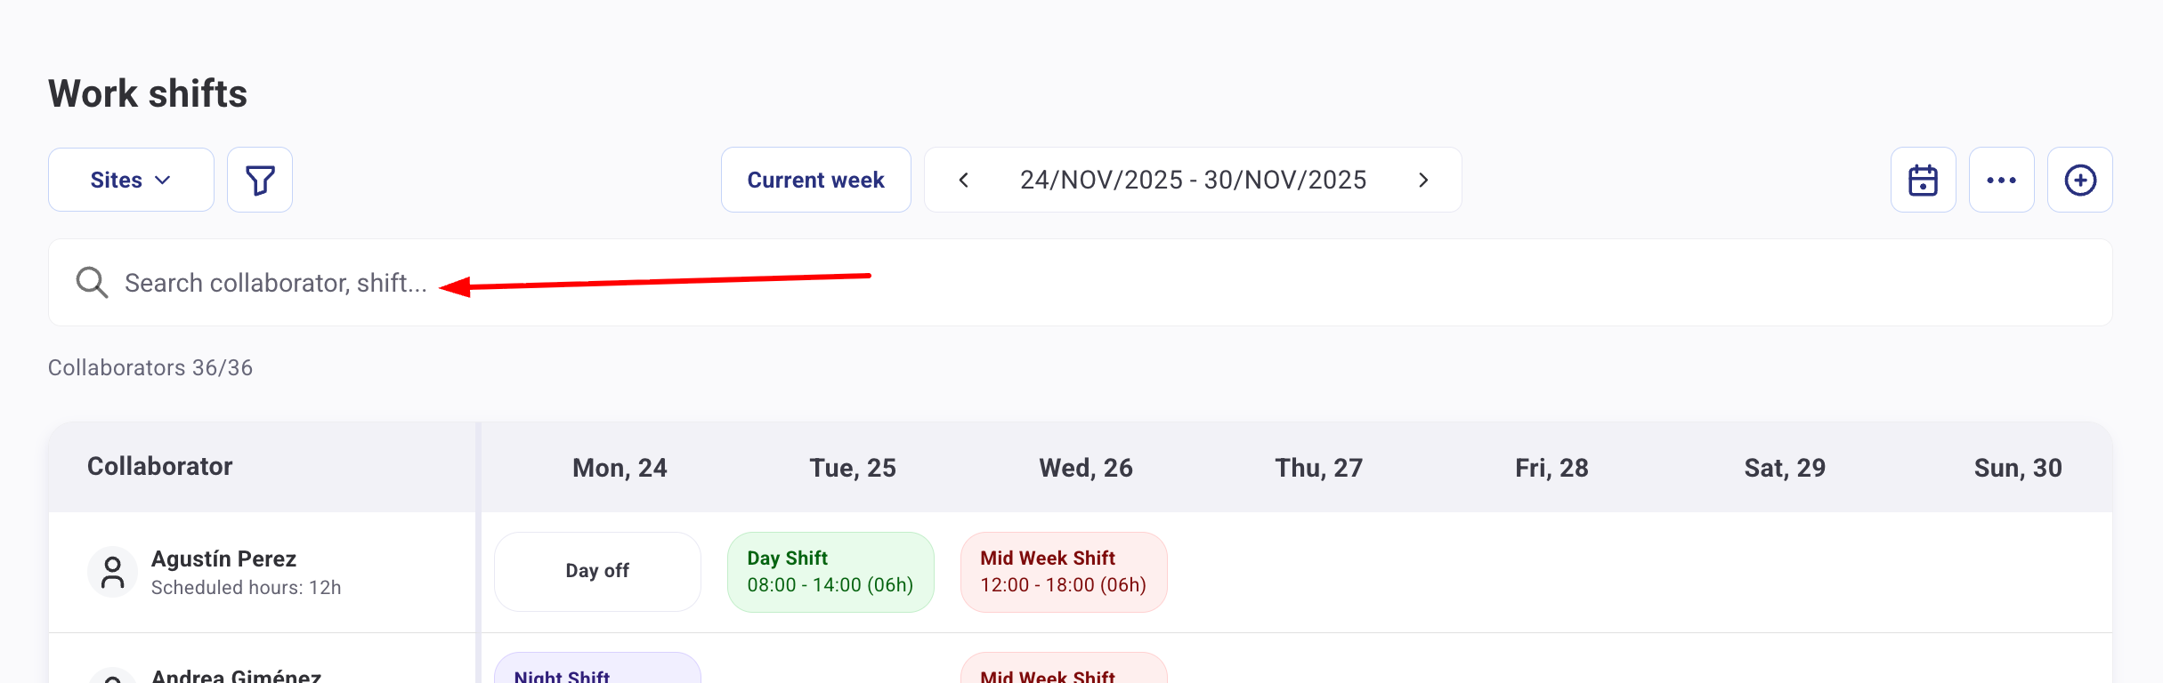Expand the Sites dropdown
The height and width of the screenshot is (683, 2163).
pyautogui.click(x=131, y=181)
